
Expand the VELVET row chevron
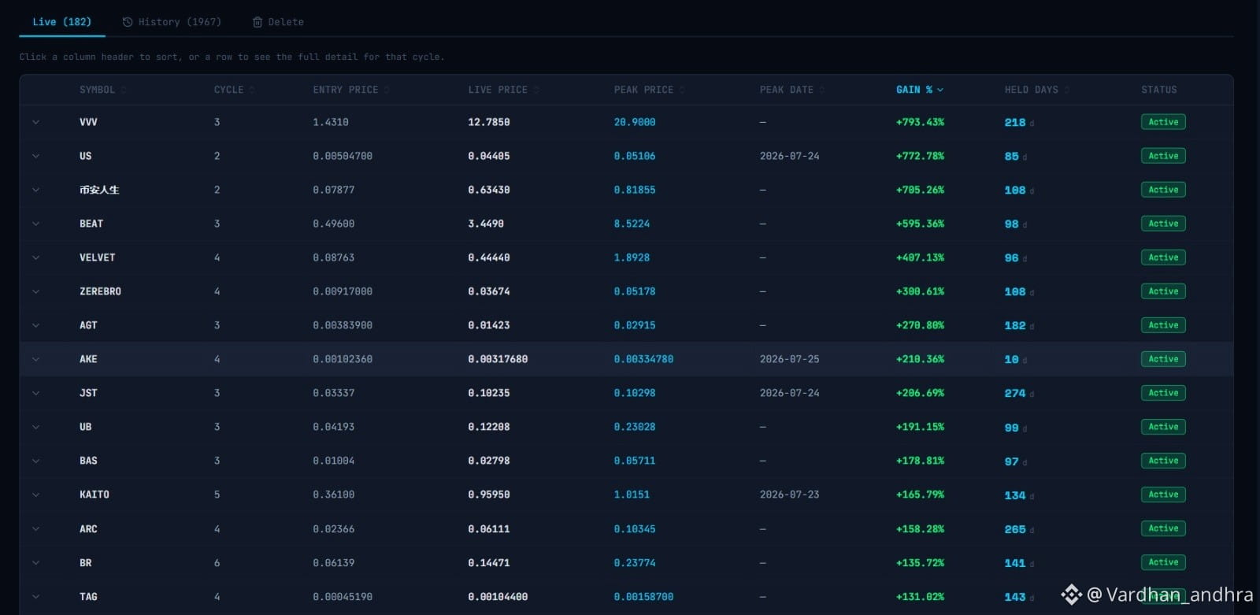pyautogui.click(x=35, y=257)
